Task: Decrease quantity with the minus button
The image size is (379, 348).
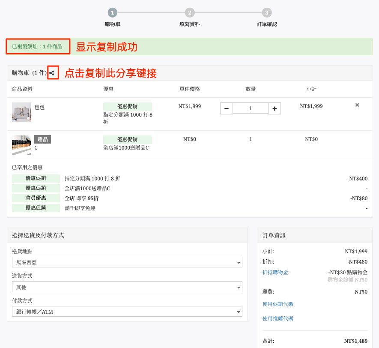Action: click(x=227, y=108)
